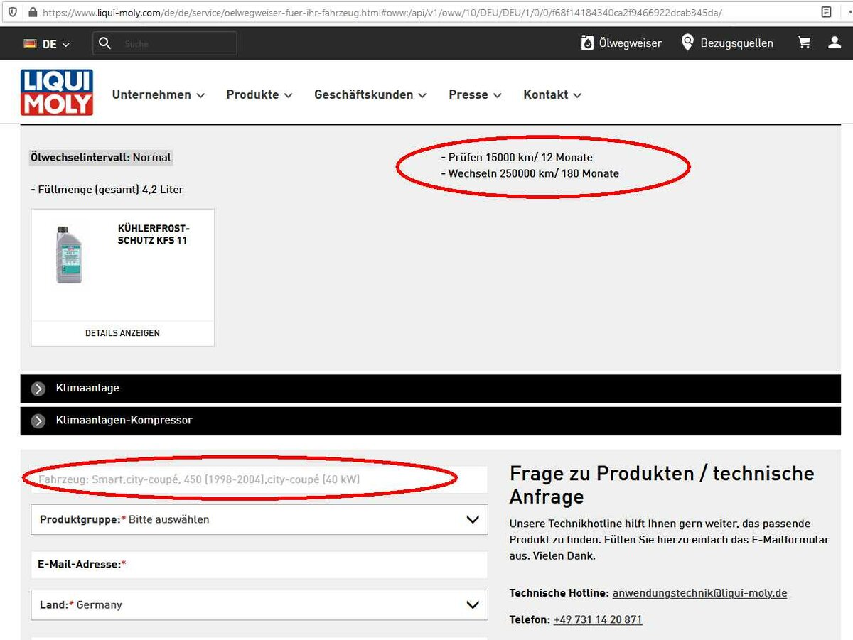The width and height of the screenshot is (853, 640).
Task: Click the search magnifier icon
Action: 105,43
